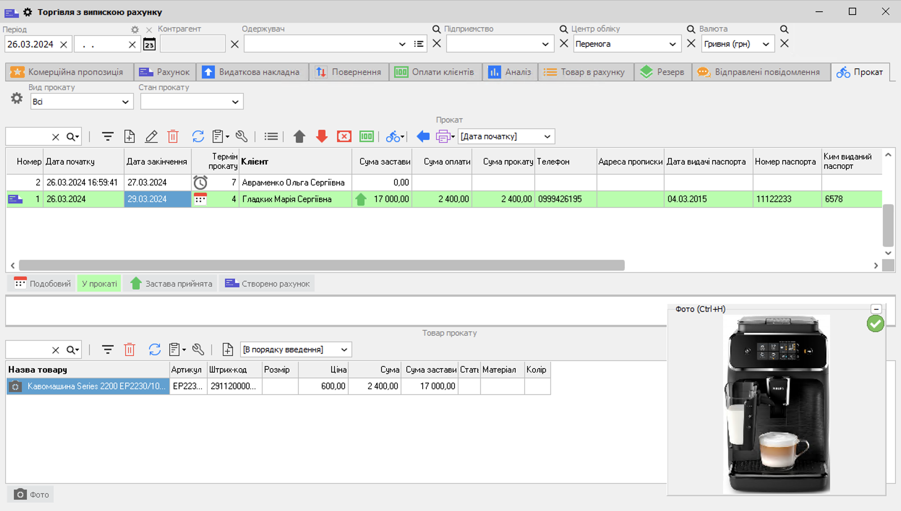Click the rental table's horizontal scrollbar
This screenshot has height=511, width=901.
click(x=321, y=265)
